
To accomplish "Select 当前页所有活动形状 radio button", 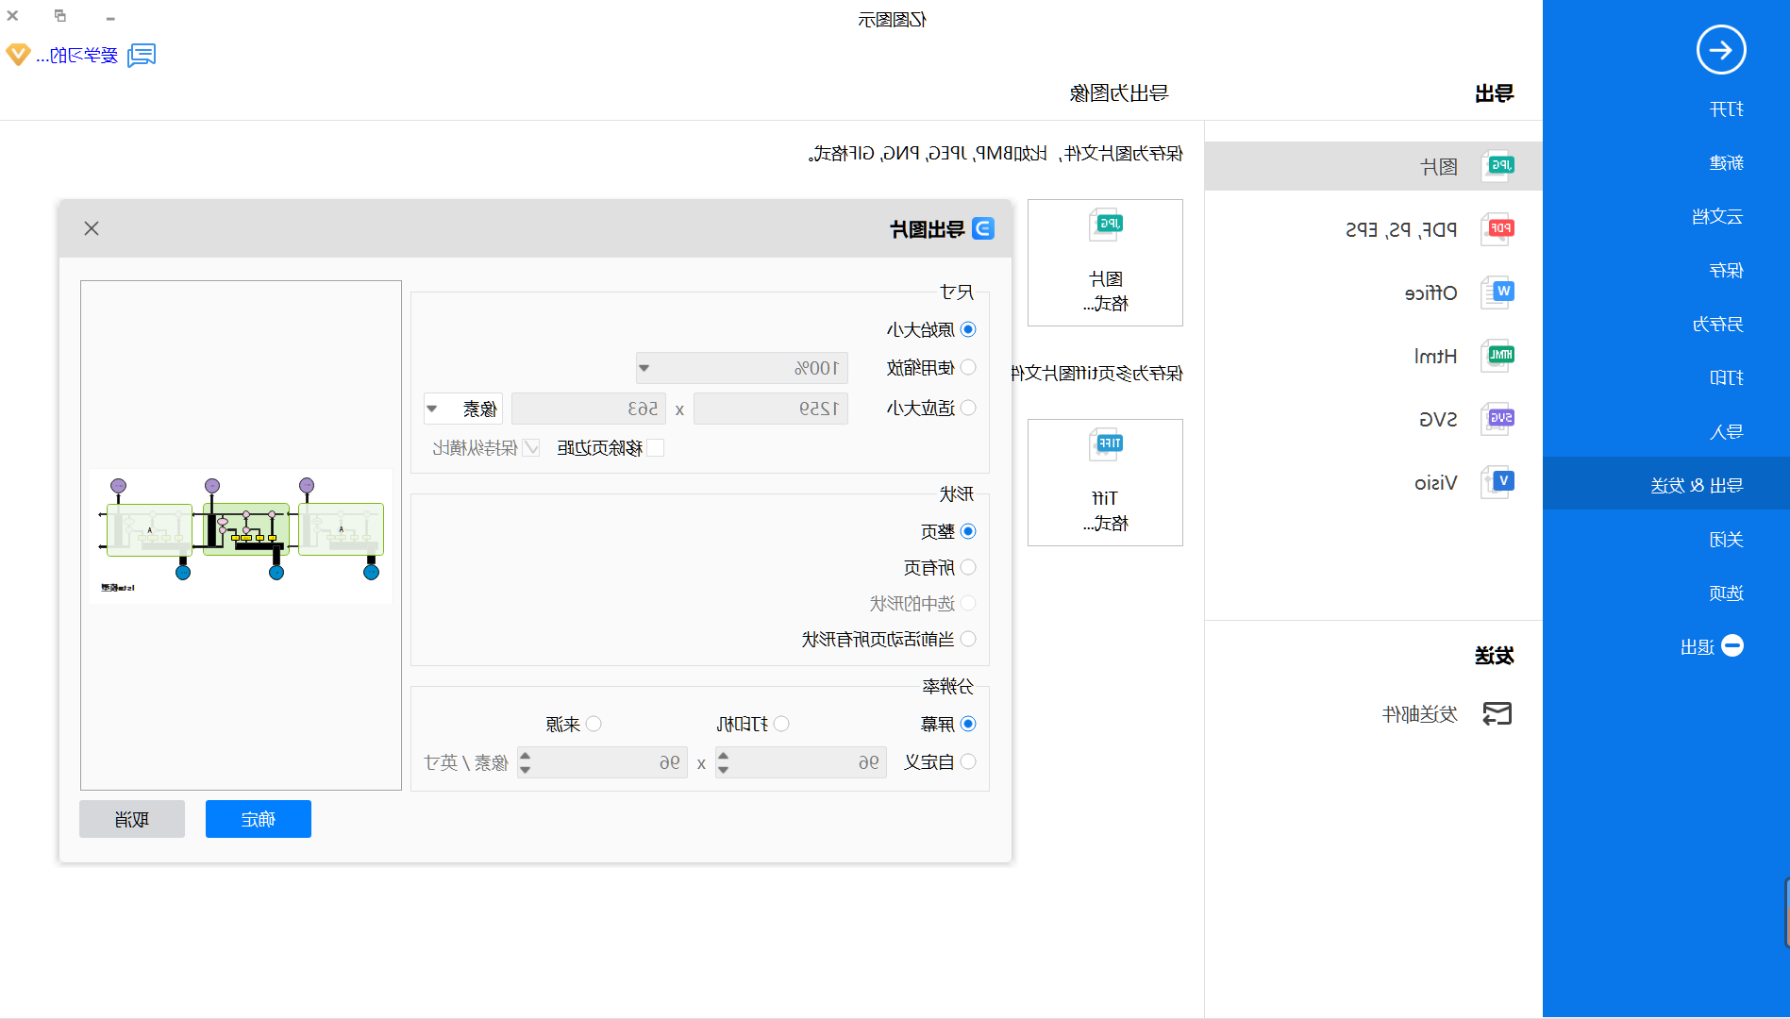I will (968, 639).
